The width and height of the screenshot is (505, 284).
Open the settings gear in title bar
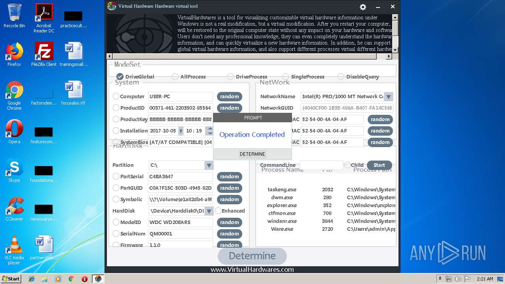(x=363, y=7)
